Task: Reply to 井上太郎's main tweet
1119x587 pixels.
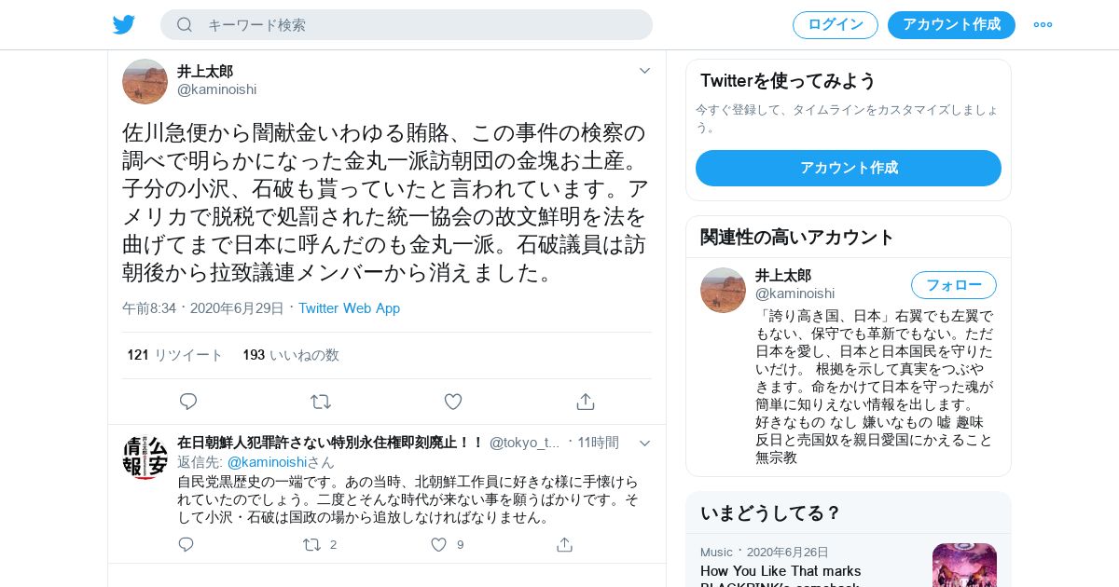Action: [188, 402]
